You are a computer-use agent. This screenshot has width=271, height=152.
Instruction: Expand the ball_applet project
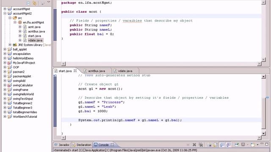[5, 49]
